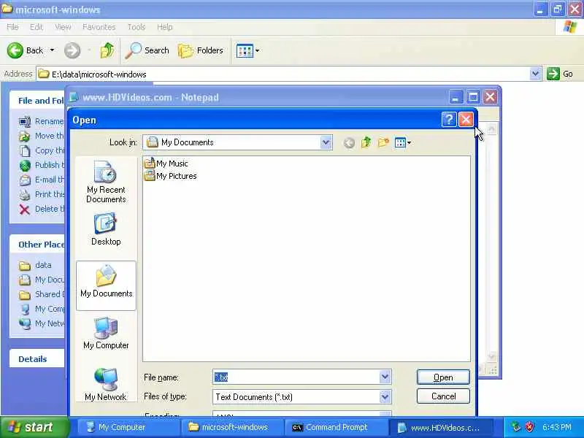Image resolution: width=584 pixels, height=438 pixels.
Task: Expand the Look in dropdown in Open dialog
Action: click(326, 142)
